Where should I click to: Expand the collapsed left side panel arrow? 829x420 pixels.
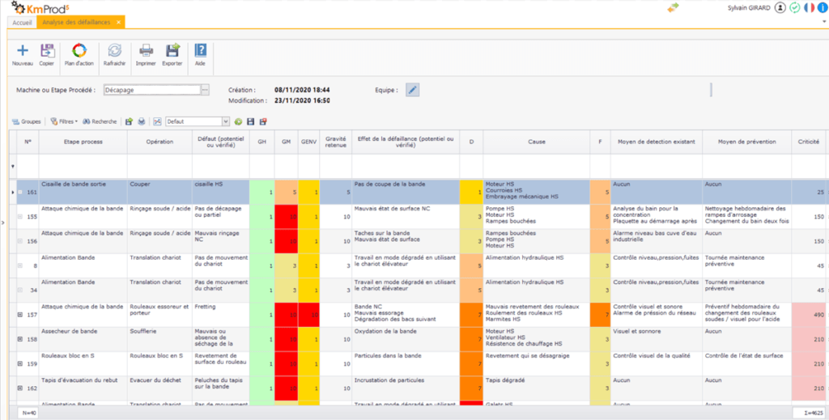tap(3, 223)
